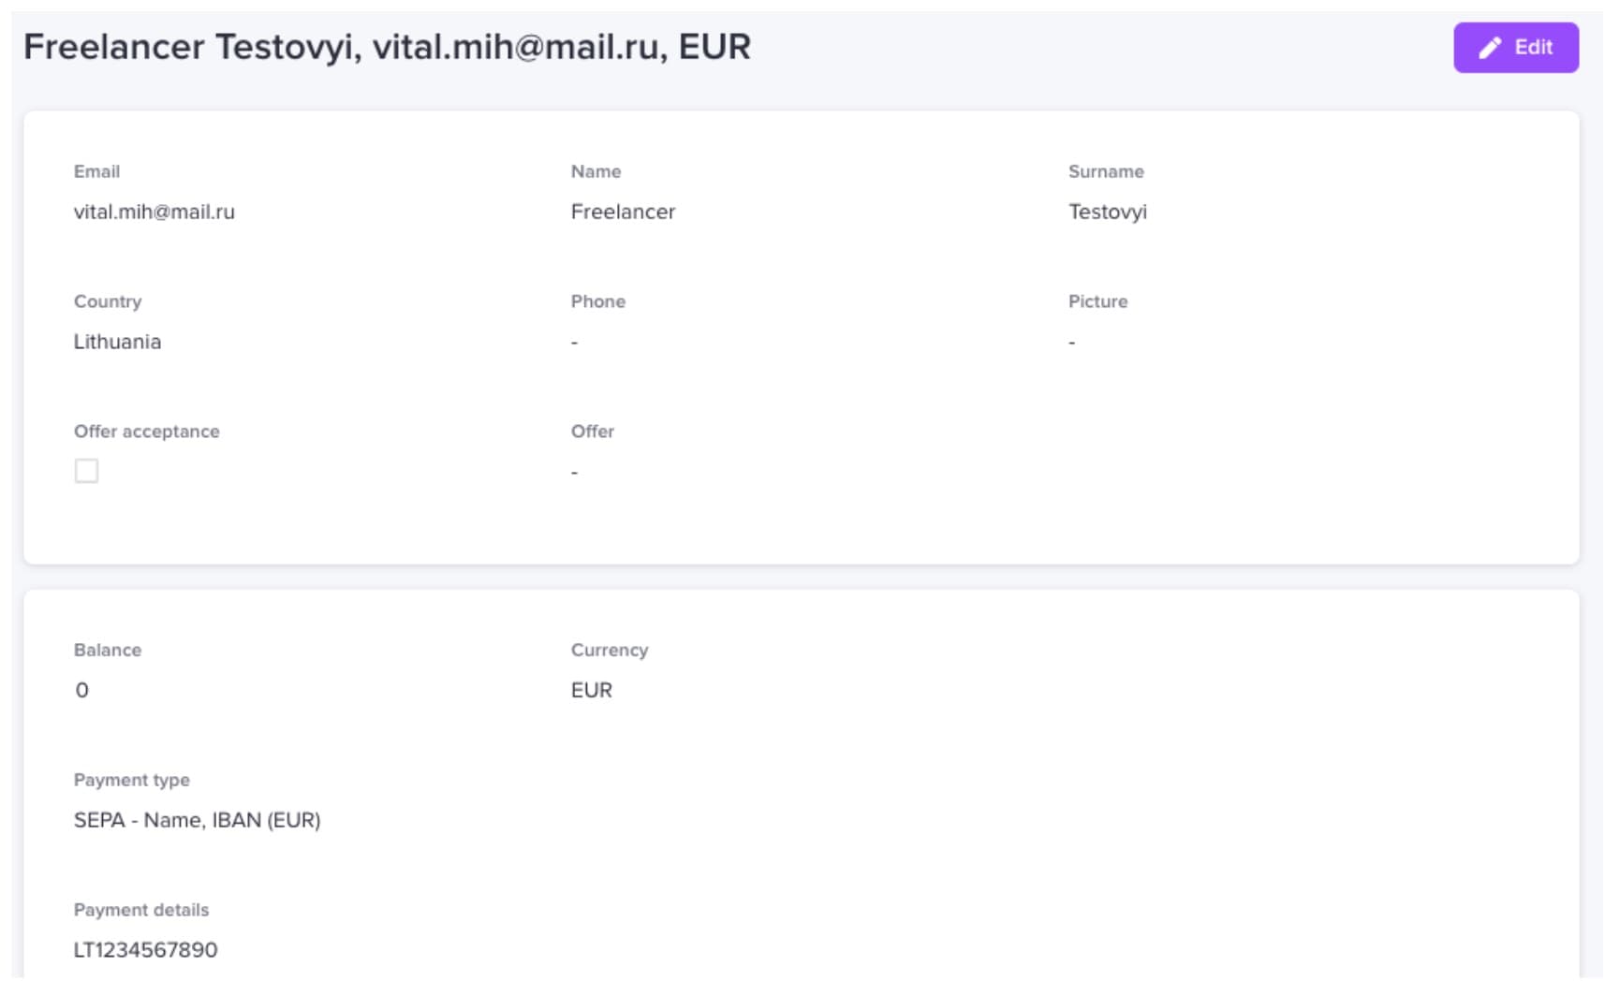The height and width of the screenshot is (981, 1620).
Task: Click the pencil icon in Edit button
Action: (x=1490, y=48)
